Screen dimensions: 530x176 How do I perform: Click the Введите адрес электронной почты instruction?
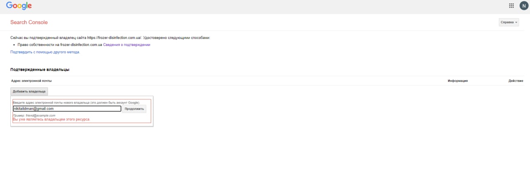coord(76,102)
